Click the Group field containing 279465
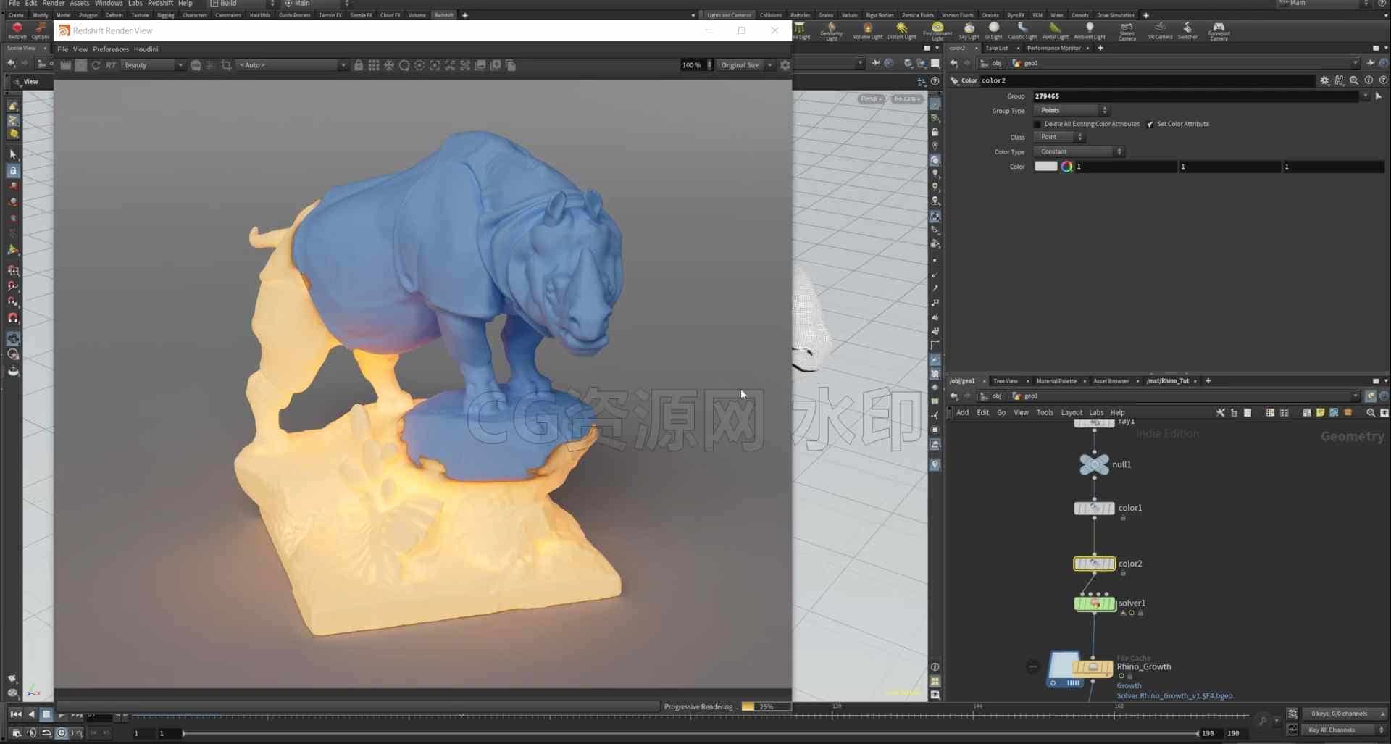1391x744 pixels. [1197, 96]
